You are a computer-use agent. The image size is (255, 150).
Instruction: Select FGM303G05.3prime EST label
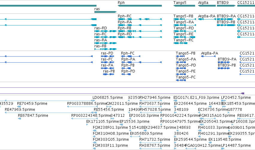pos(111,140)
